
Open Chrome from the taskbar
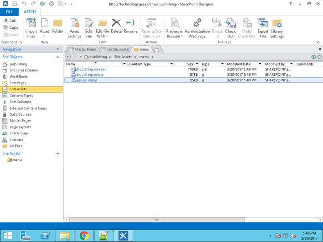(x=84, y=236)
